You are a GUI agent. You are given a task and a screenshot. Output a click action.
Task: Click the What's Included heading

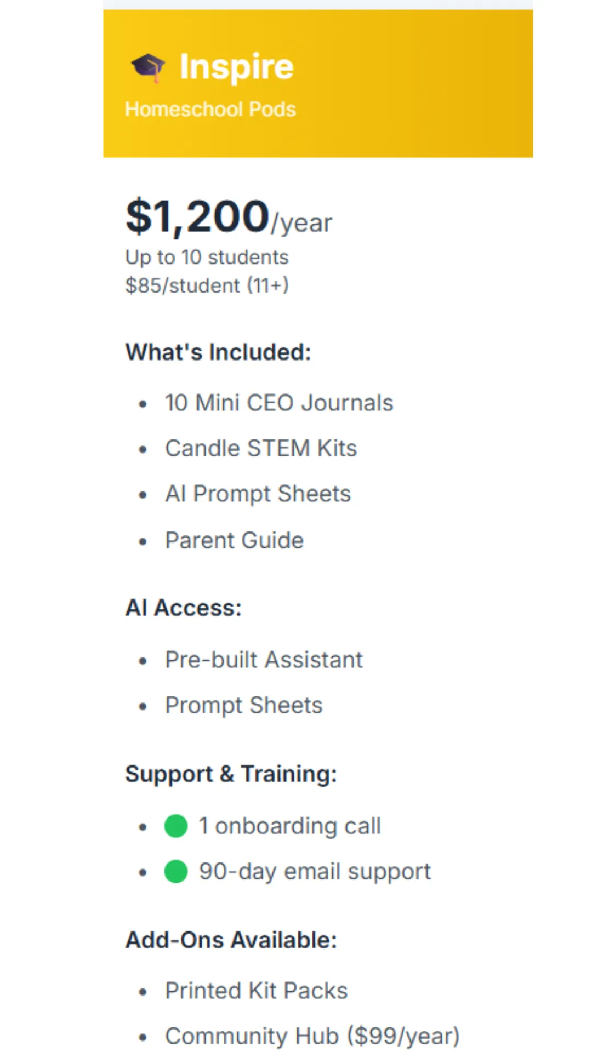coord(218,352)
